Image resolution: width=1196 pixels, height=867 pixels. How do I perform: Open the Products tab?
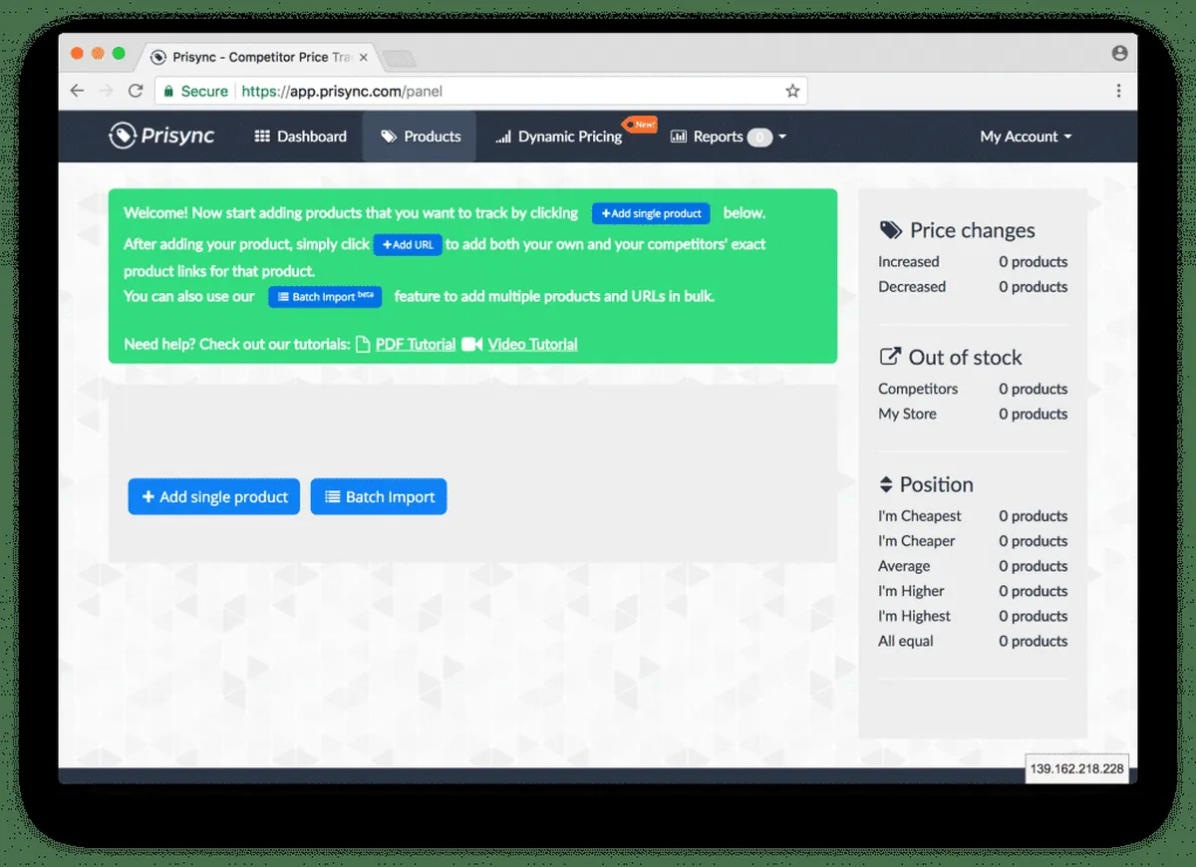tap(420, 137)
